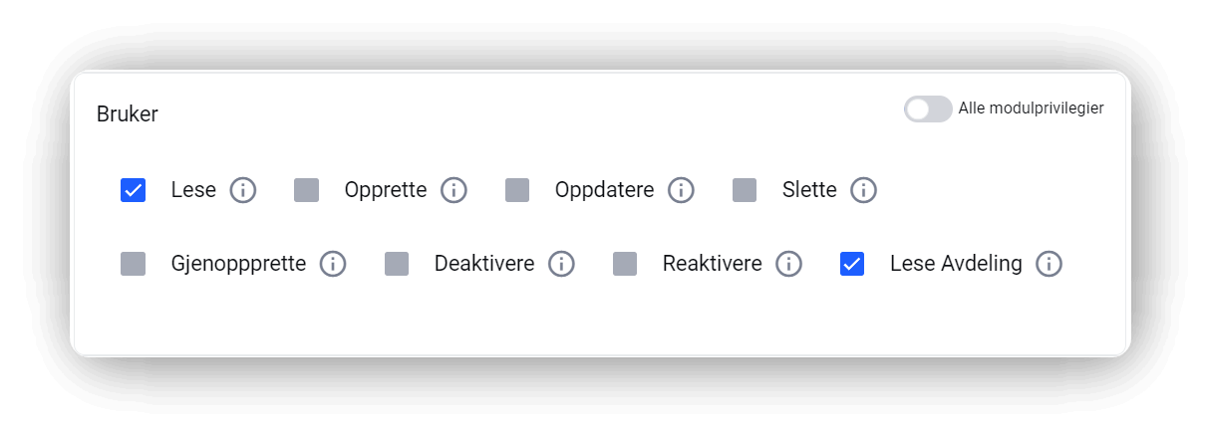Check the Gjenoppprette checkbox
Viewport: 1206px width, 432px height.
coord(134,264)
